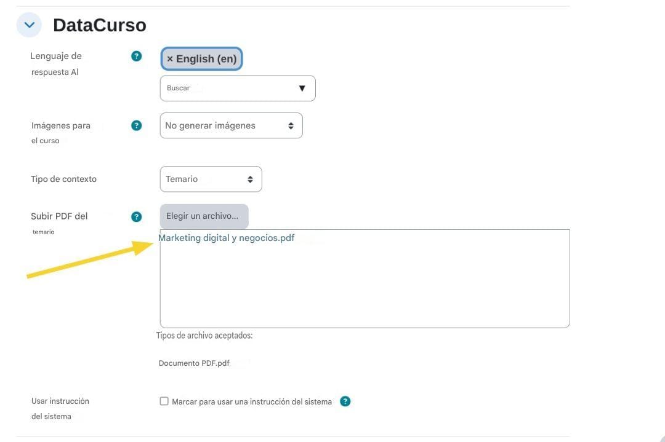Image resolution: width=665 pixels, height=442 pixels.
Task: Click the 'Tipo de contexto' field label
Action: (63, 180)
